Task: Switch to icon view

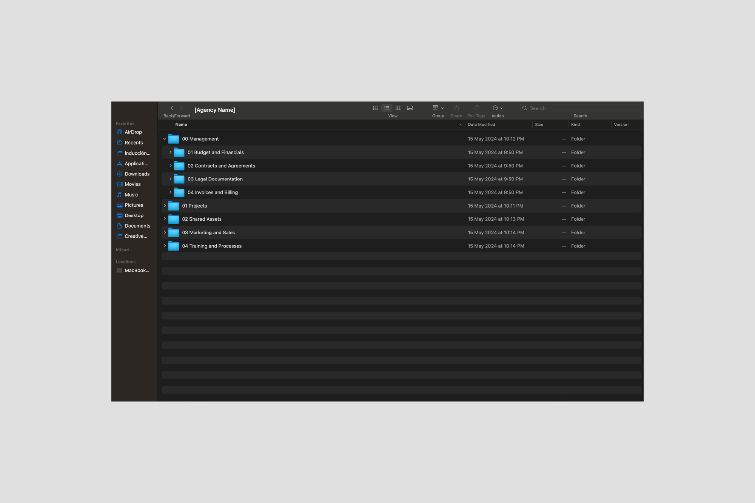Action: (x=375, y=108)
